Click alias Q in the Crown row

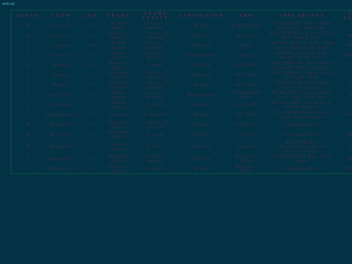(27, 134)
